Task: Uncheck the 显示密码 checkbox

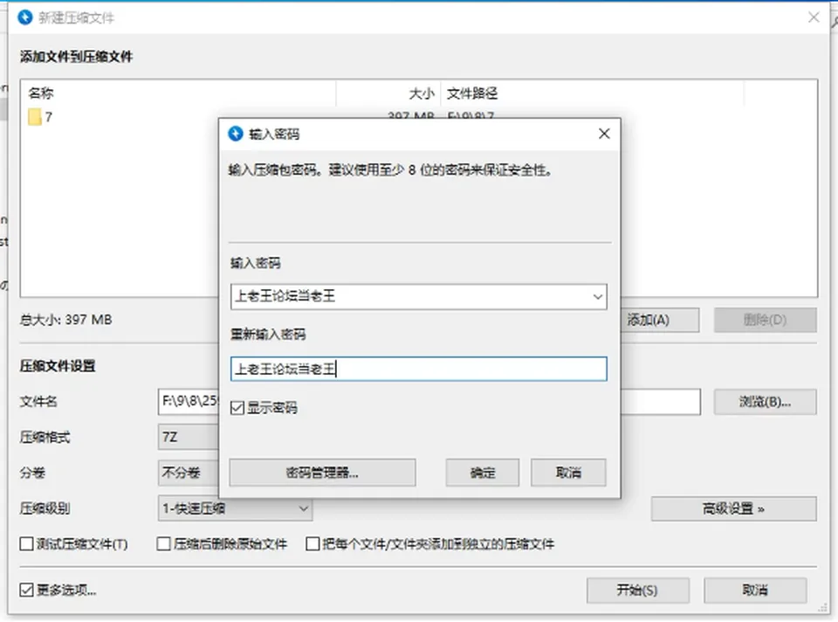Action: click(x=237, y=408)
